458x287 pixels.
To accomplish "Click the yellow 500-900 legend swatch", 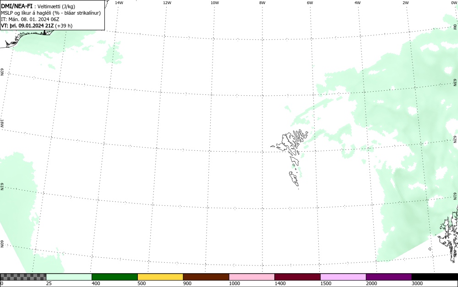I will 160,277.
